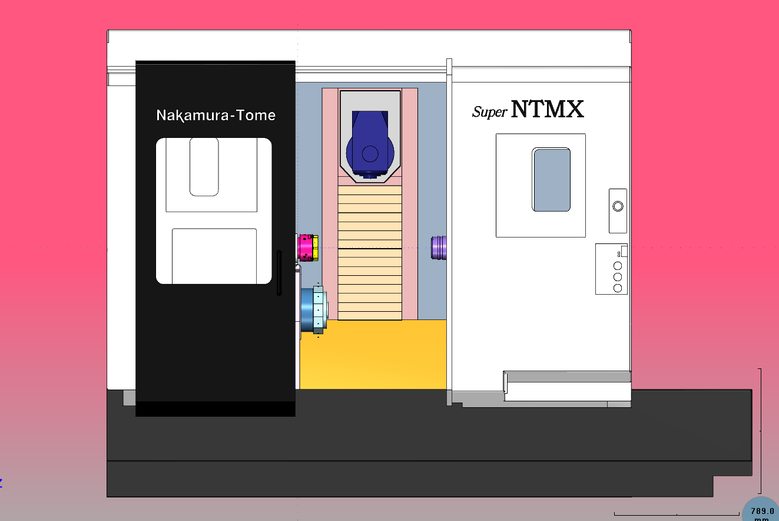The height and width of the screenshot is (521, 779).
Task: Click the vertical scale bar ruler
Action: pos(760,431)
